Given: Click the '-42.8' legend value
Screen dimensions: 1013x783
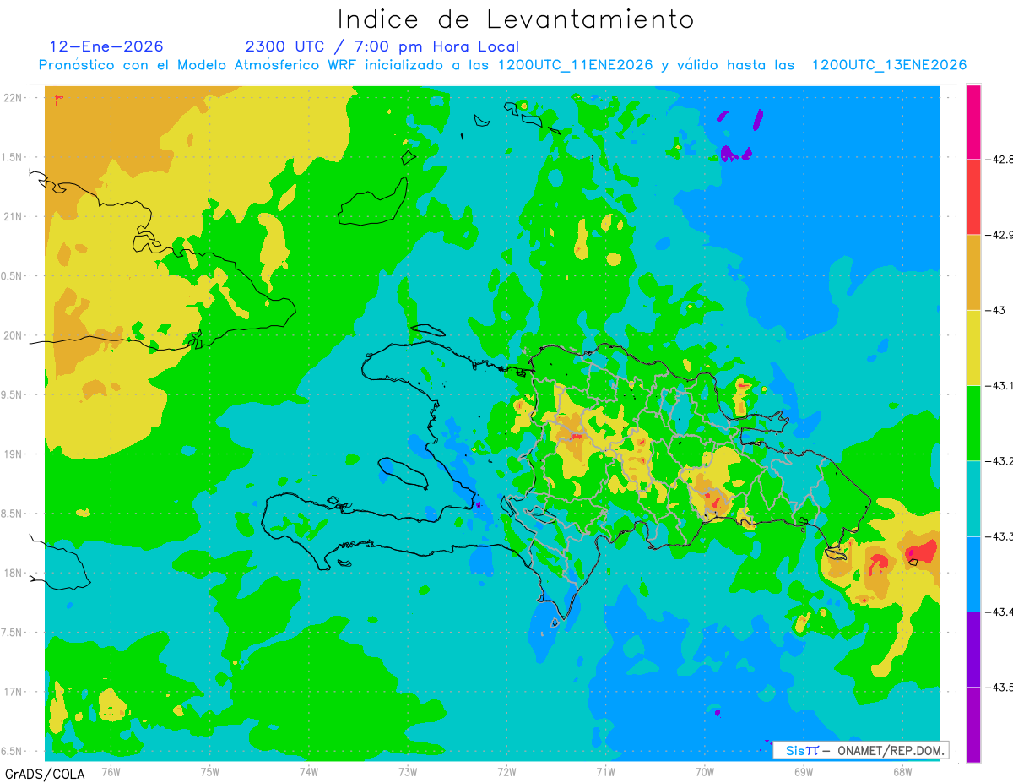Looking at the screenshot, I should coord(998,159).
